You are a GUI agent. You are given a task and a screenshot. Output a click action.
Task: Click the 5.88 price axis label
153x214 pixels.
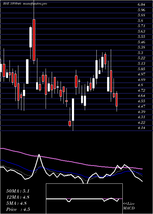click(141, 15)
